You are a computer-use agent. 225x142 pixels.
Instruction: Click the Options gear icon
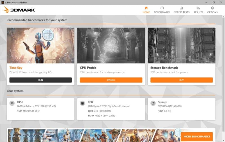tap(212, 8)
